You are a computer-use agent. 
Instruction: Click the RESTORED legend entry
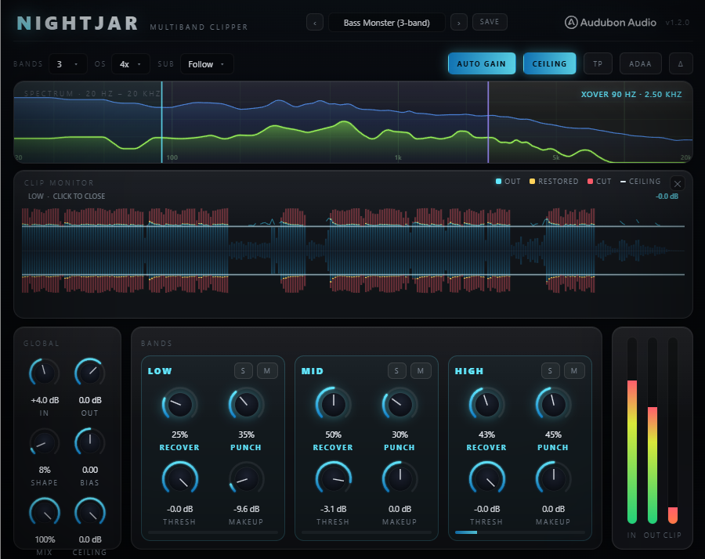pyautogui.click(x=554, y=182)
